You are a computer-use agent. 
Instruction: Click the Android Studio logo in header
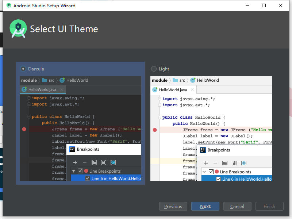click(x=18, y=29)
